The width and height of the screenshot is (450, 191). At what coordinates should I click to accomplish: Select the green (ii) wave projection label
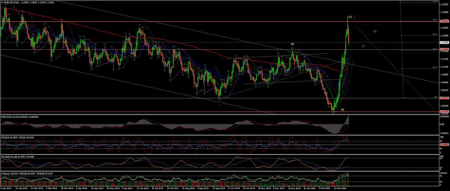(x=375, y=31)
